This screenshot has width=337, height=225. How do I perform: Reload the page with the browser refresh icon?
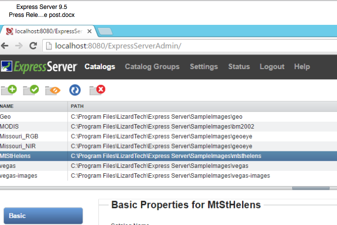coord(33,46)
